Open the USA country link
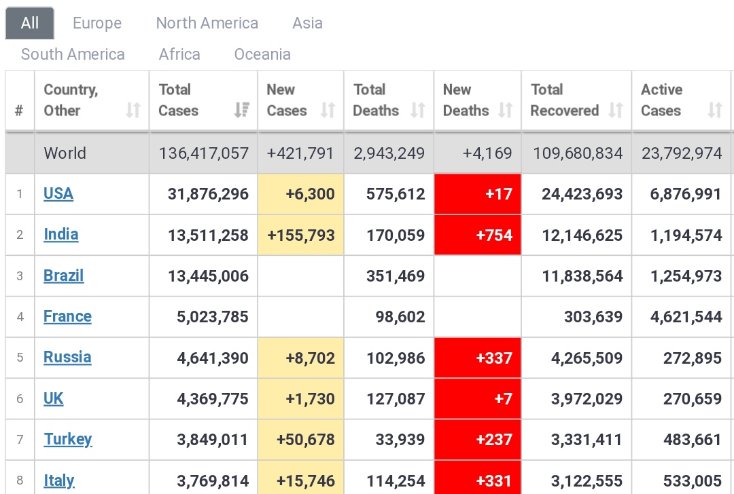 click(58, 193)
